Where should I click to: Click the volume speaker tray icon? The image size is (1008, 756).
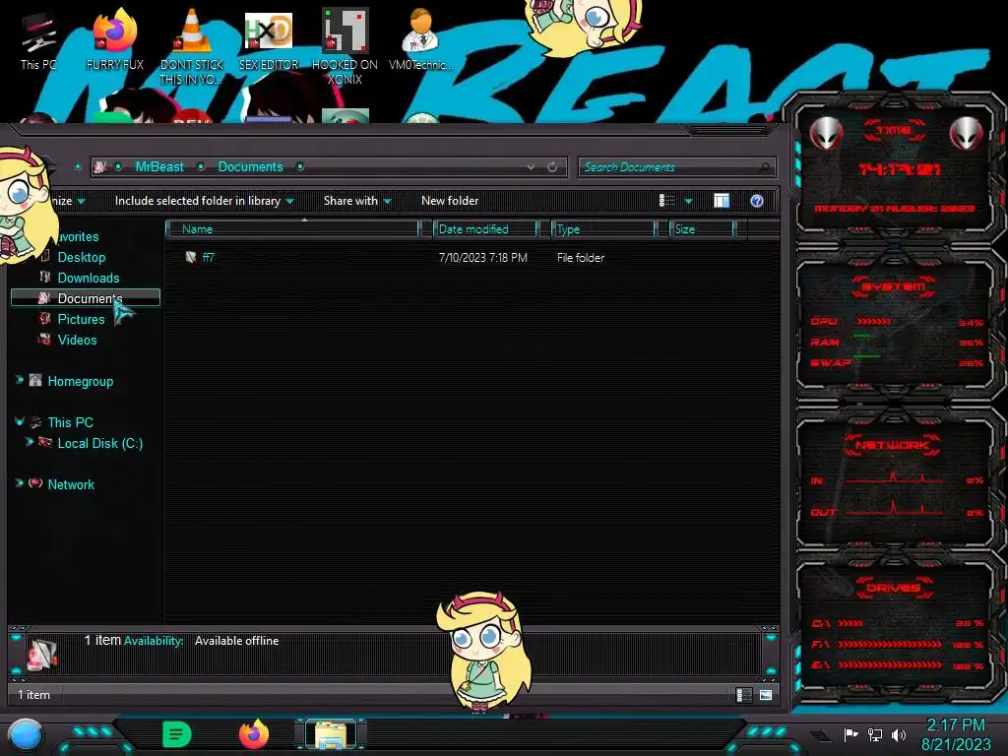click(x=898, y=734)
